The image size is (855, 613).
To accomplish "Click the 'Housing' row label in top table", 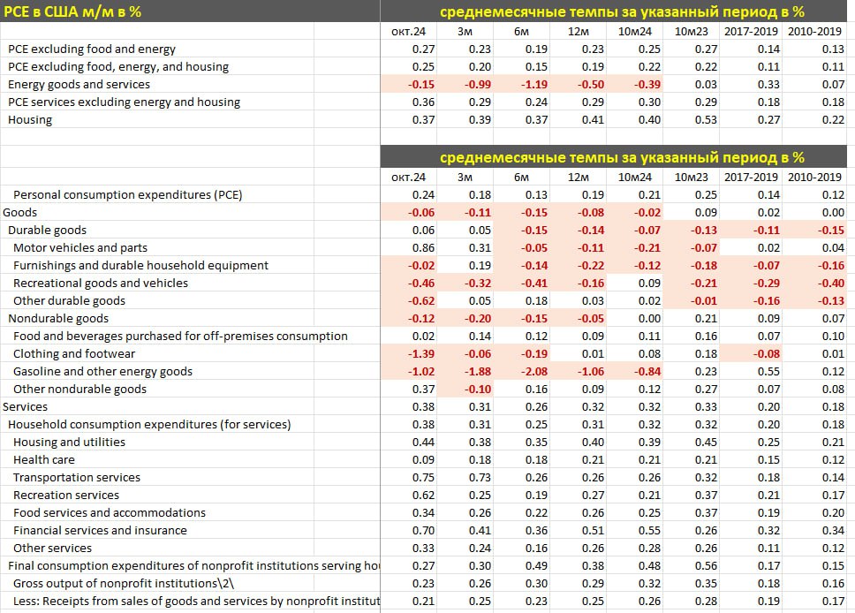I will 30,120.
